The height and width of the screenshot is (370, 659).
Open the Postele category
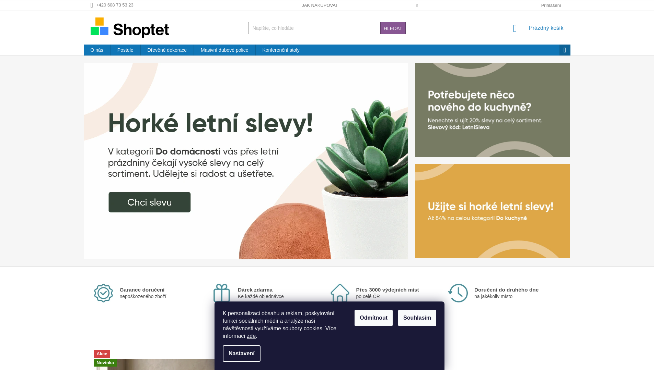click(x=125, y=50)
